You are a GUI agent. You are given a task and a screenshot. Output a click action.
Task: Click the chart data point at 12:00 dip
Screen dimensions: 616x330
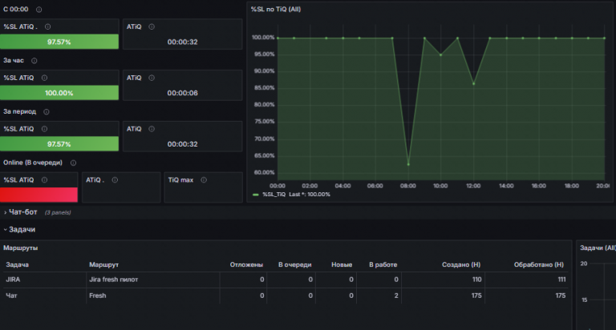[x=474, y=83]
